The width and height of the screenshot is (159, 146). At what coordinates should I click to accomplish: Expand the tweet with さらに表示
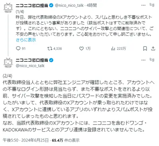pyautogui.click(x=26, y=40)
